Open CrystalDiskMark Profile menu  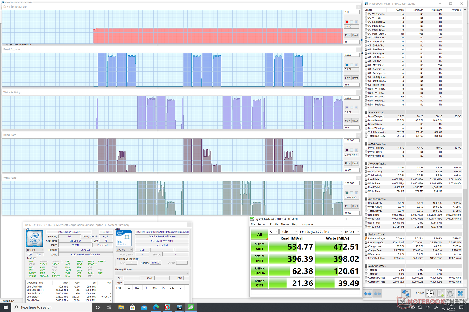(274, 224)
